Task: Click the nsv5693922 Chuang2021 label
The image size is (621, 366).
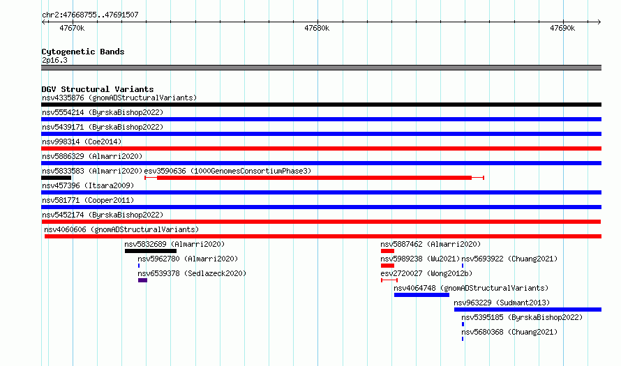Action: (x=509, y=259)
